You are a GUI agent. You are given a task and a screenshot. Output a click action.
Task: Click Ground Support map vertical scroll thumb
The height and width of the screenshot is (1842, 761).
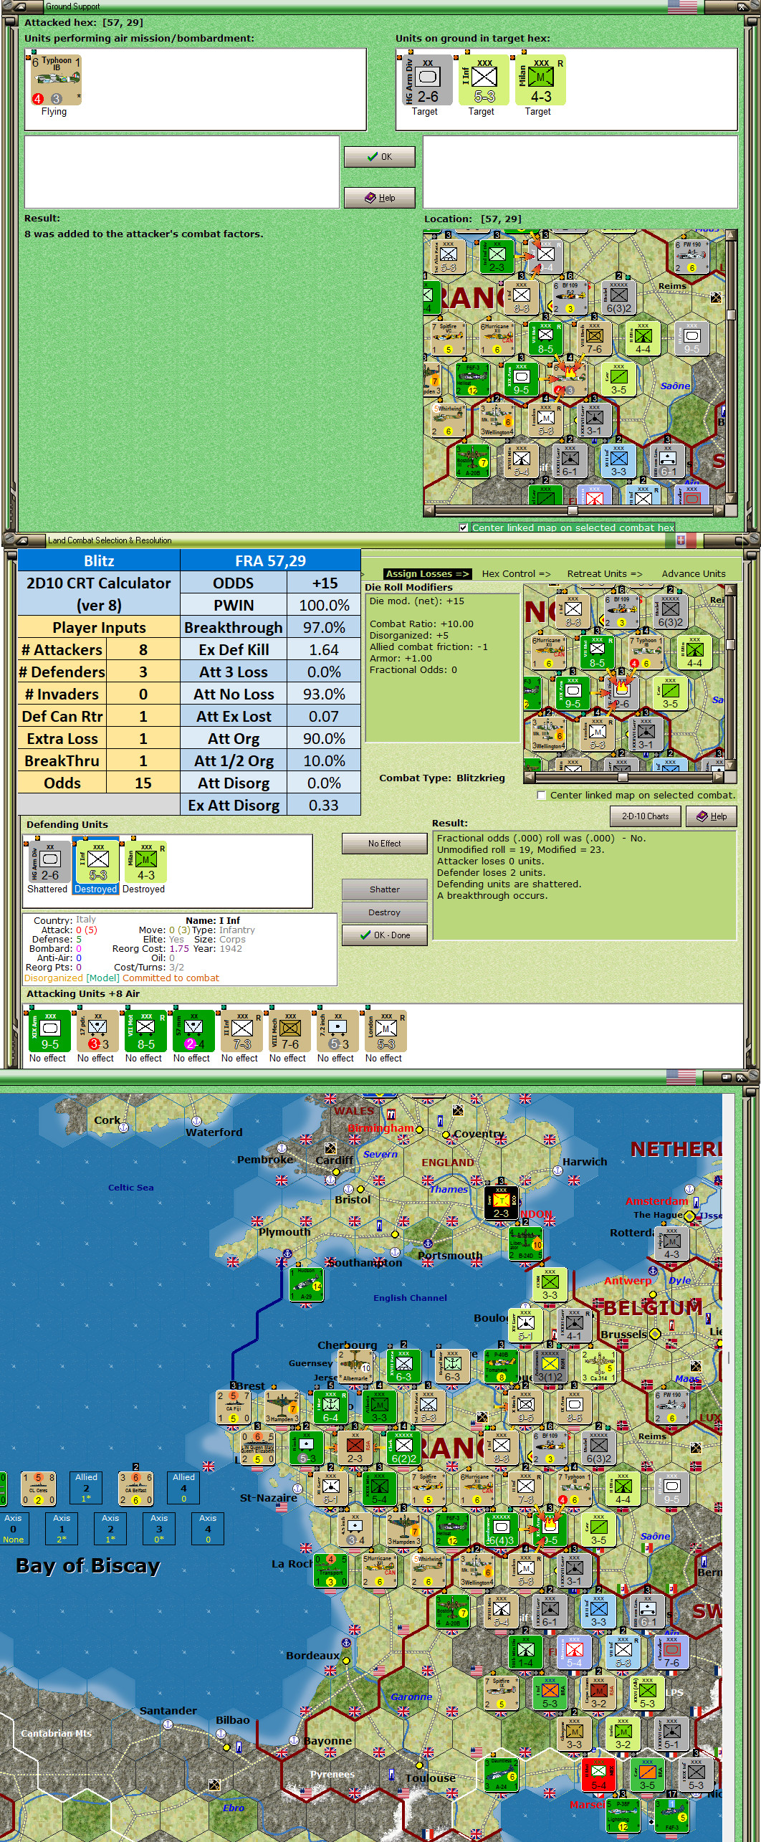(731, 314)
